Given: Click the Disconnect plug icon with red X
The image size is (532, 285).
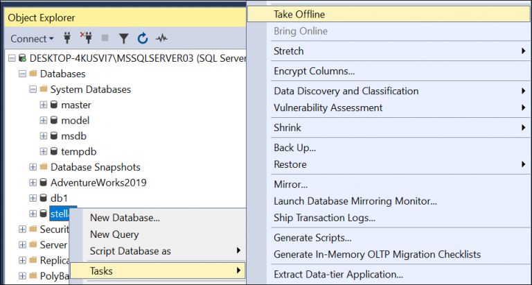Looking at the screenshot, I should [x=87, y=38].
